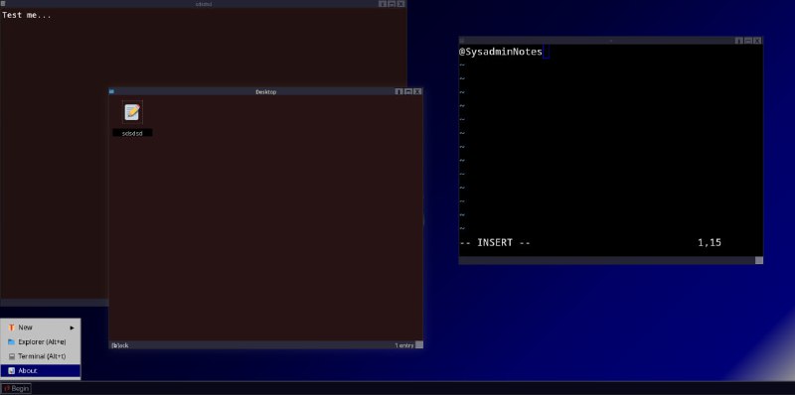Choose About in the Begin menu
Image resolution: width=795 pixels, height=395 pixels.
[41, 371]
